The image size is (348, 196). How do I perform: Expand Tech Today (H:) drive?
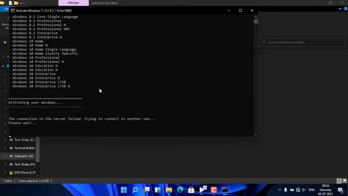point(5,164)
